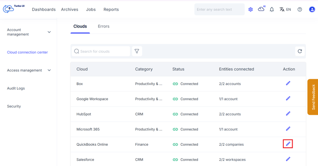This screenshot has width=318, height=166.
Task: Edit the Salesforce connection
Action: 288,159
